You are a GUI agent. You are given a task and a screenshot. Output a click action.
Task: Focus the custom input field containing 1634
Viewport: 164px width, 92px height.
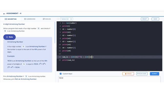click(x=109, y=79)
